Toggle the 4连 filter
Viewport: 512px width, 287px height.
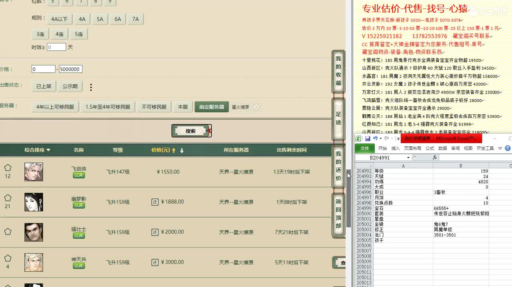pyautogui.click(x=60, y=34)
